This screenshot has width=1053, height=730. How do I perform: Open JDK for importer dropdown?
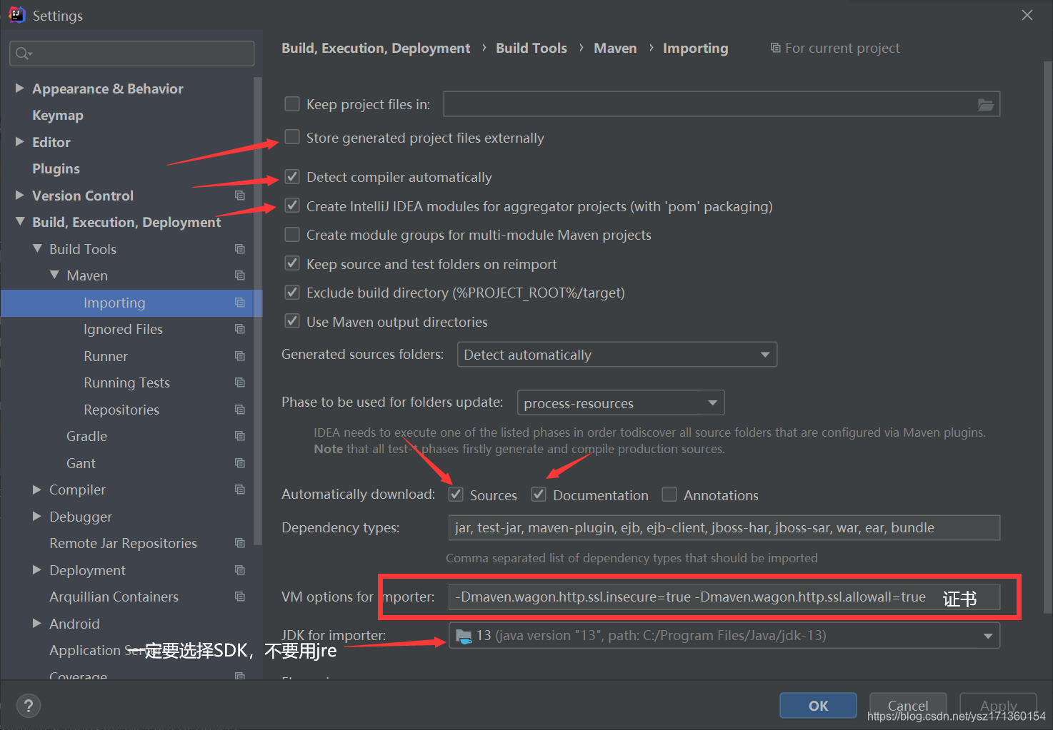coord(724,636)
